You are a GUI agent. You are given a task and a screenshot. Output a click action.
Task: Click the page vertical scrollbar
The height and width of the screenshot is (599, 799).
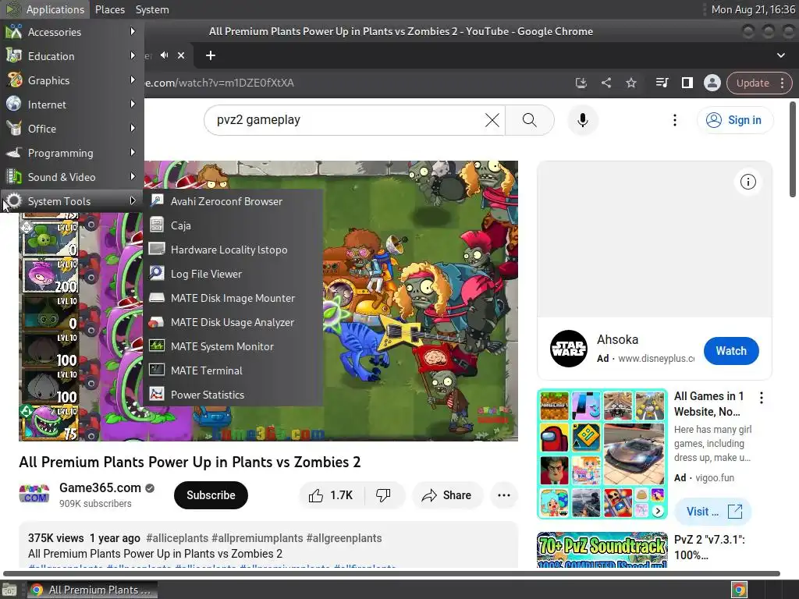click(x=793, y=149)
